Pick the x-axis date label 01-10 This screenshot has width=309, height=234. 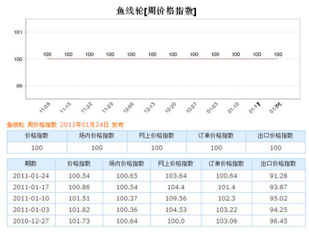pos(233,108)
